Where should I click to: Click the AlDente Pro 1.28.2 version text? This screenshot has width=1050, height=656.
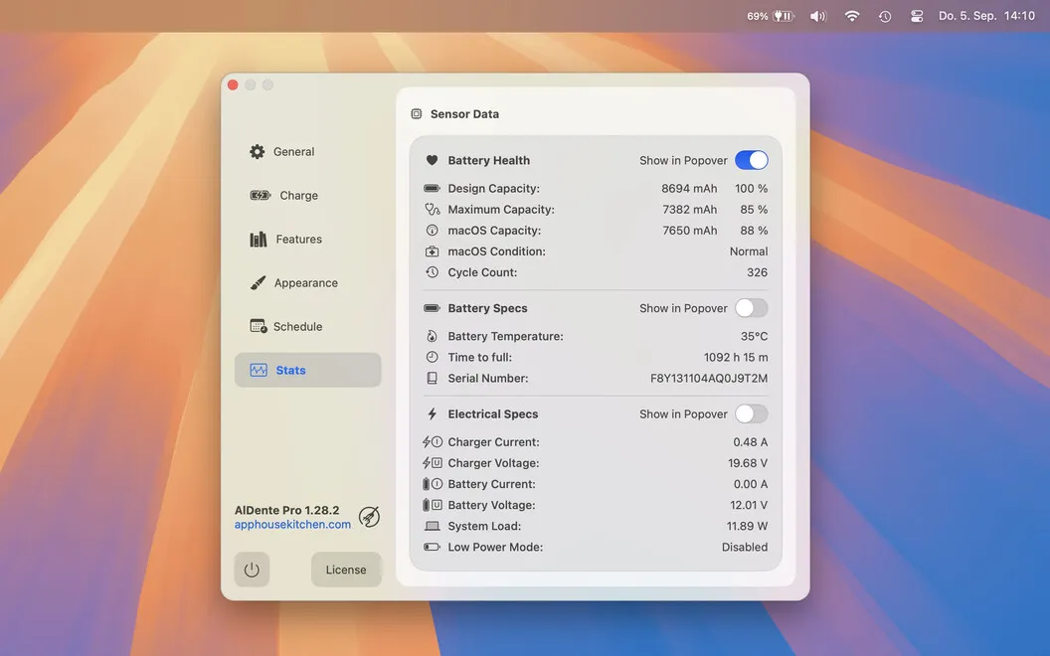point(286,510)
